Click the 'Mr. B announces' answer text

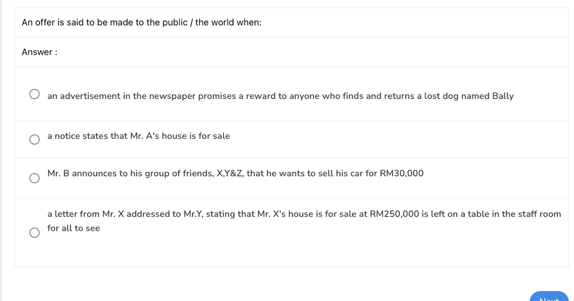[x=235, y=173]
